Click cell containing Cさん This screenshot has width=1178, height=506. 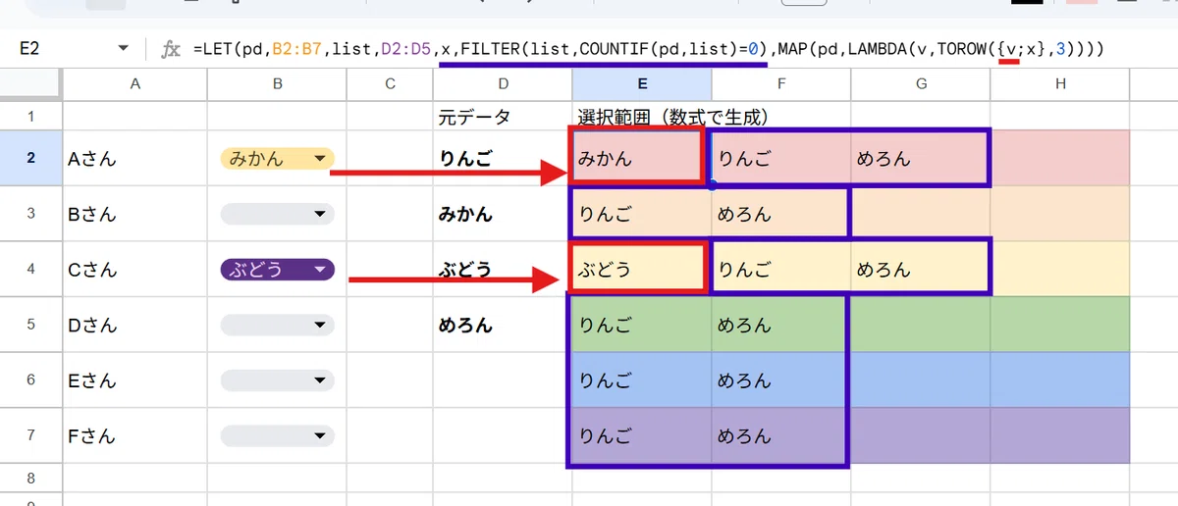134,270
